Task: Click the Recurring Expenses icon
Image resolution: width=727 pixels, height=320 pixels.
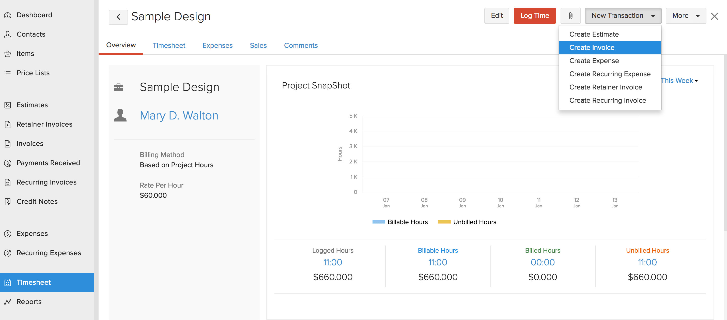Action: (8, 253)
